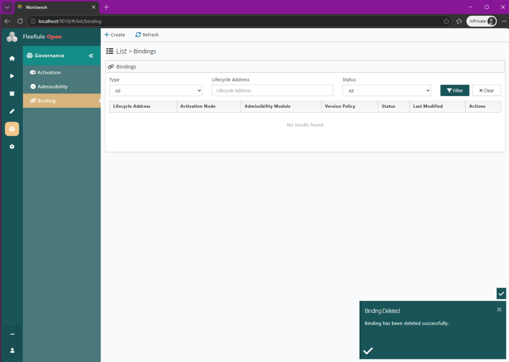Open Admissibility in Governance menu
The image size is (509, 362).
pos(62,86)
